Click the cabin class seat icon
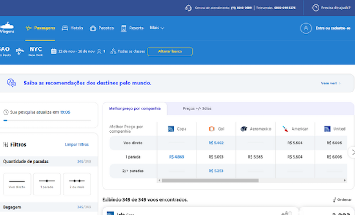 point(113,52)
